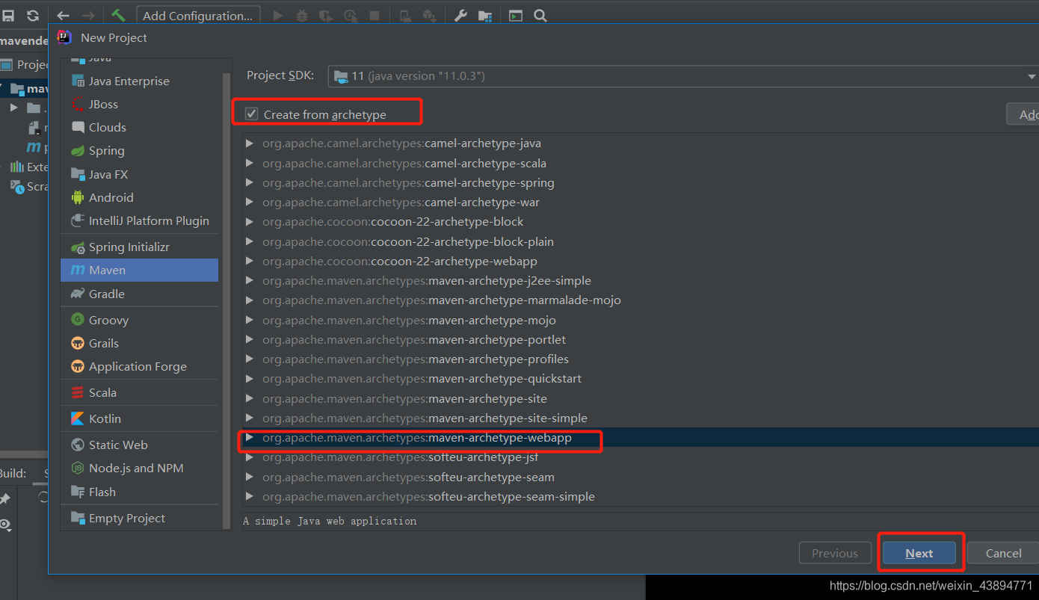Image resolution: width=1039 pixels, height=600 pixels.
Task: Expand softeu-archetype-seam node
Action: coord(249,477)
